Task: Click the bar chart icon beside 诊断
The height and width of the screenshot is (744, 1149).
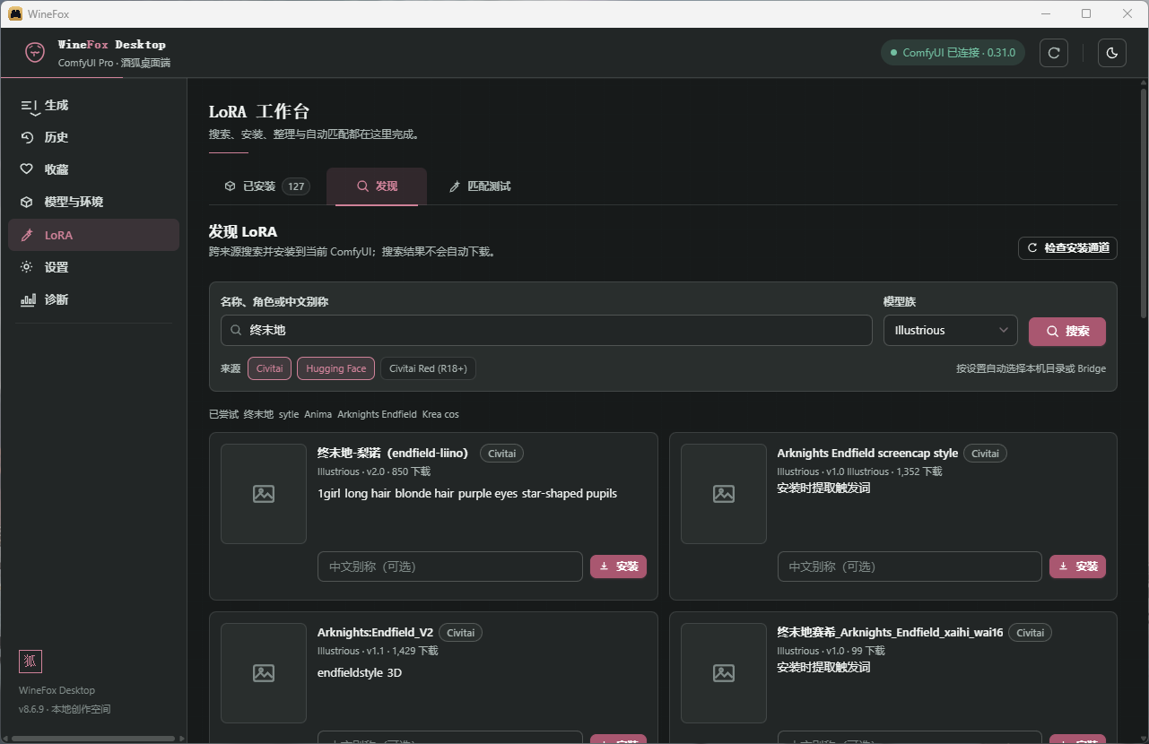Action: click(27, 299)
